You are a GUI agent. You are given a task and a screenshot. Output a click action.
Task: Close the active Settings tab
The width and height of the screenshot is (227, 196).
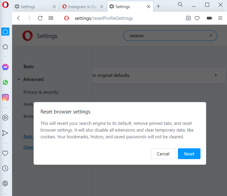[x=148, y=6]
